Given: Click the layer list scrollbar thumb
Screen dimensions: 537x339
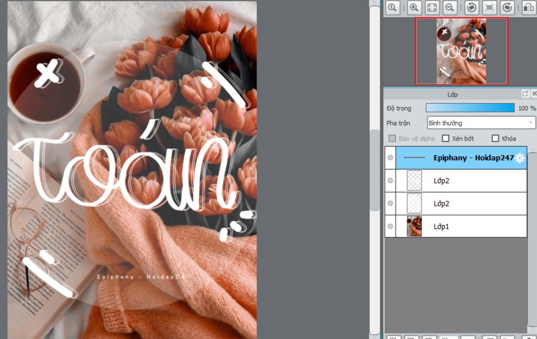Looking at the screenshot, I should [x=532, y=239].
